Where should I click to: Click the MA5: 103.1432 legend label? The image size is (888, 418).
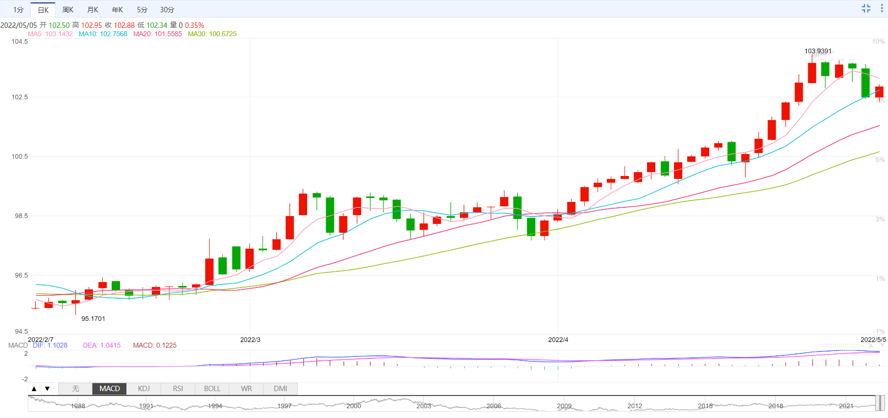click(50, 34)
